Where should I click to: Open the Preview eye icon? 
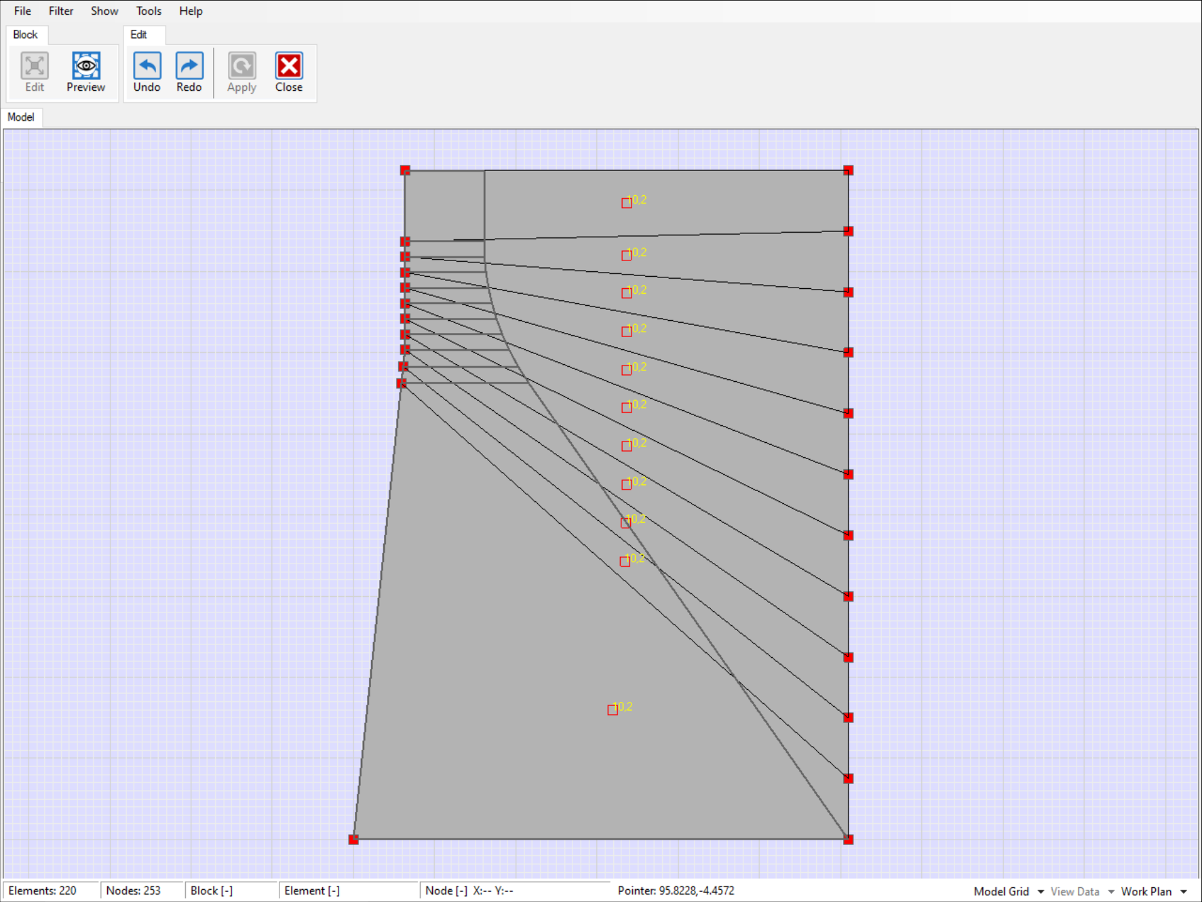pos(86,72)
